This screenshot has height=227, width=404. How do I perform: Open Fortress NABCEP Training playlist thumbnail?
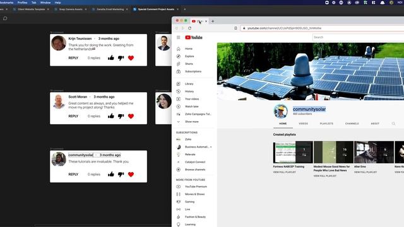[293, 152]
